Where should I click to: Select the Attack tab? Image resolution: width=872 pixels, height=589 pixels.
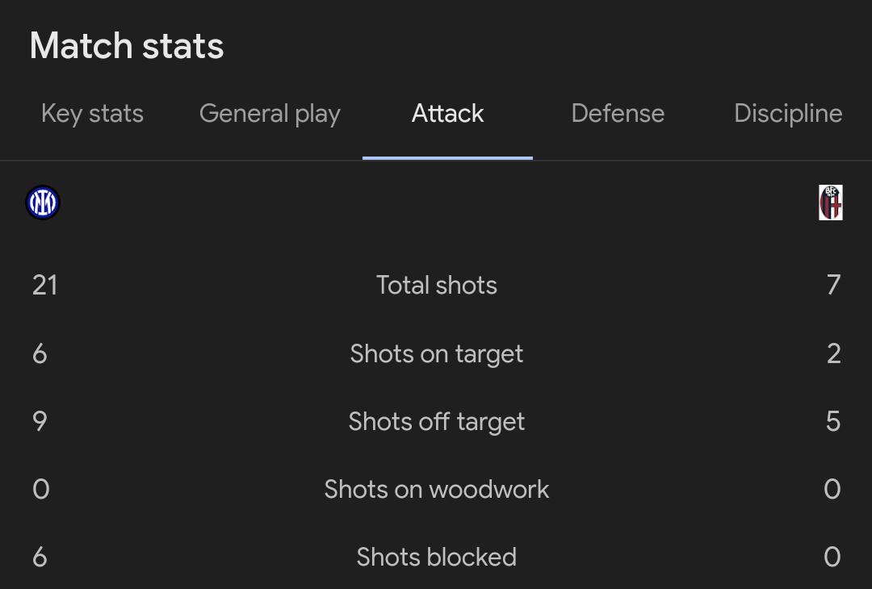point(447,113)
